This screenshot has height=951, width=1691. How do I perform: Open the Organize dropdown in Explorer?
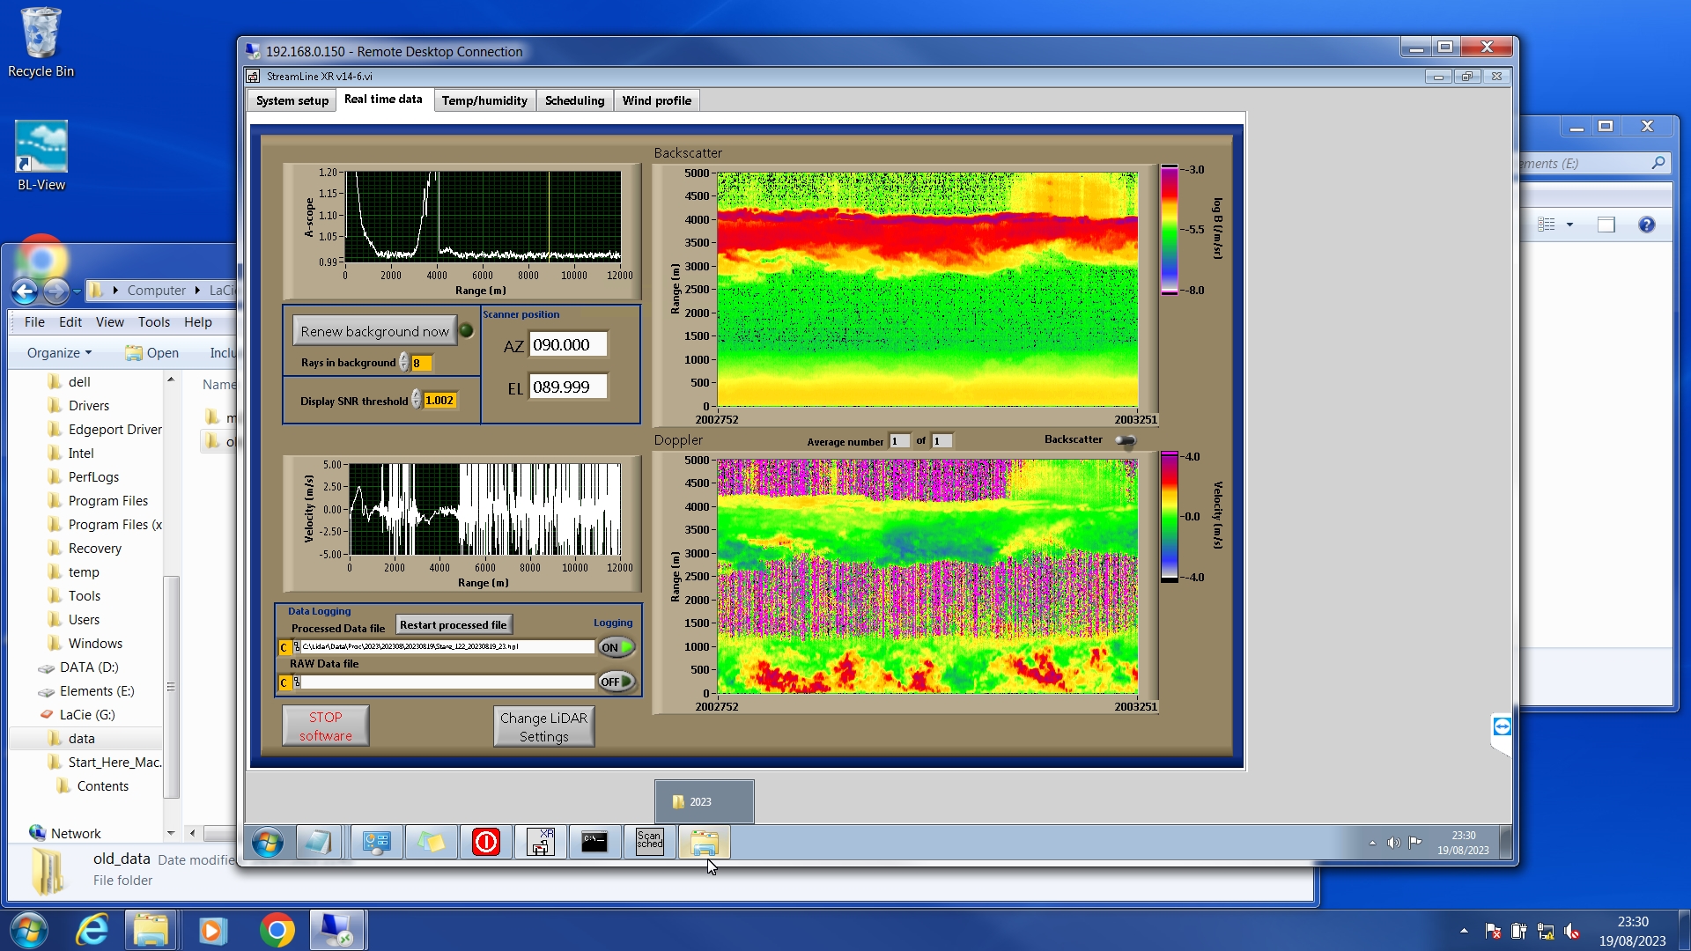(x=59, y=353)
